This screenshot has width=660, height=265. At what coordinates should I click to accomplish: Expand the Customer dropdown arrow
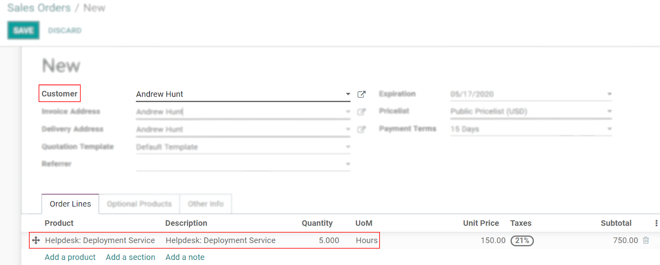click(x=348, y=94)
